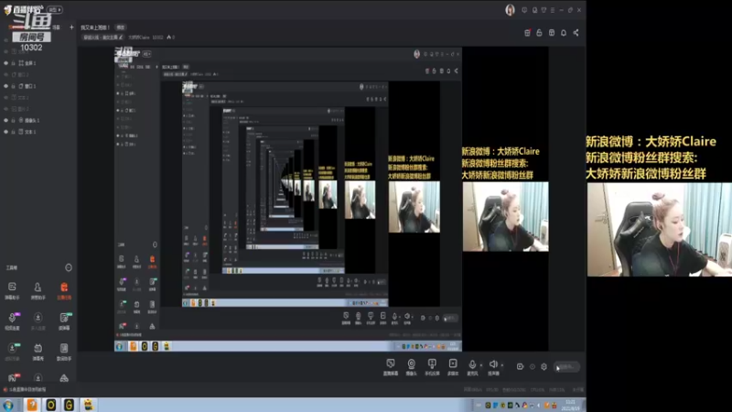Open the mode switch pill beside logo
Viewport: 732px width, 412px height.
point(55,9)
